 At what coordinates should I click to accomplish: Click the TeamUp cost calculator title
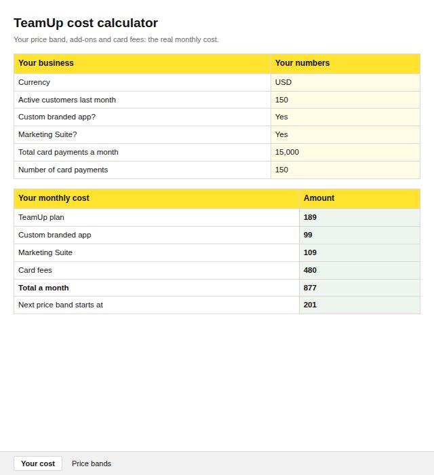pos(85,23)
